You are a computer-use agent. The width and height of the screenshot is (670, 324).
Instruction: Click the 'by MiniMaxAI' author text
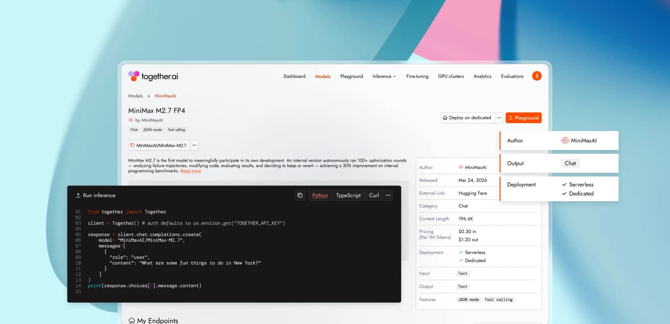click(149, 120)
